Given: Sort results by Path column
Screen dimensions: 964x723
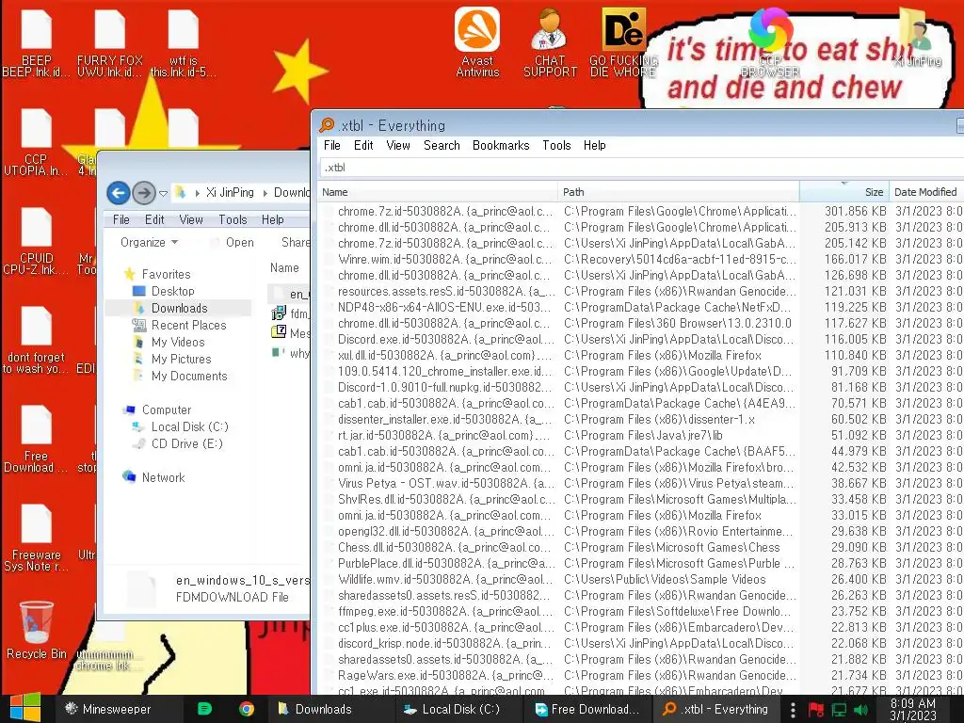Looking at the screenshot, I should 678,192.
